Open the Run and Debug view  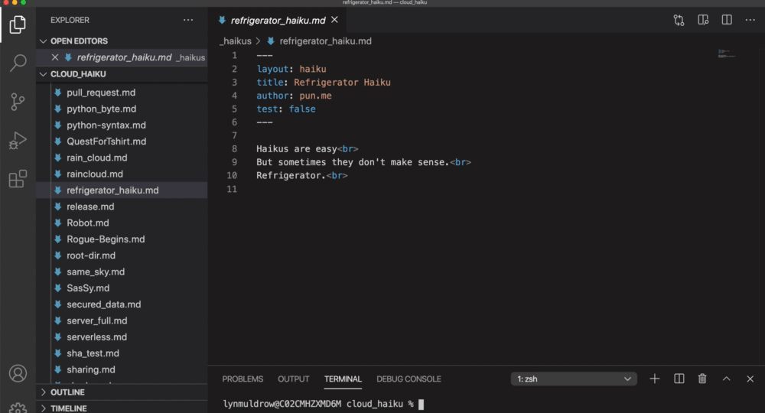[18, 141]
